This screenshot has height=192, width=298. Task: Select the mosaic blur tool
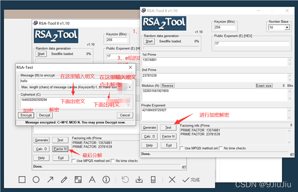point(78,180)
